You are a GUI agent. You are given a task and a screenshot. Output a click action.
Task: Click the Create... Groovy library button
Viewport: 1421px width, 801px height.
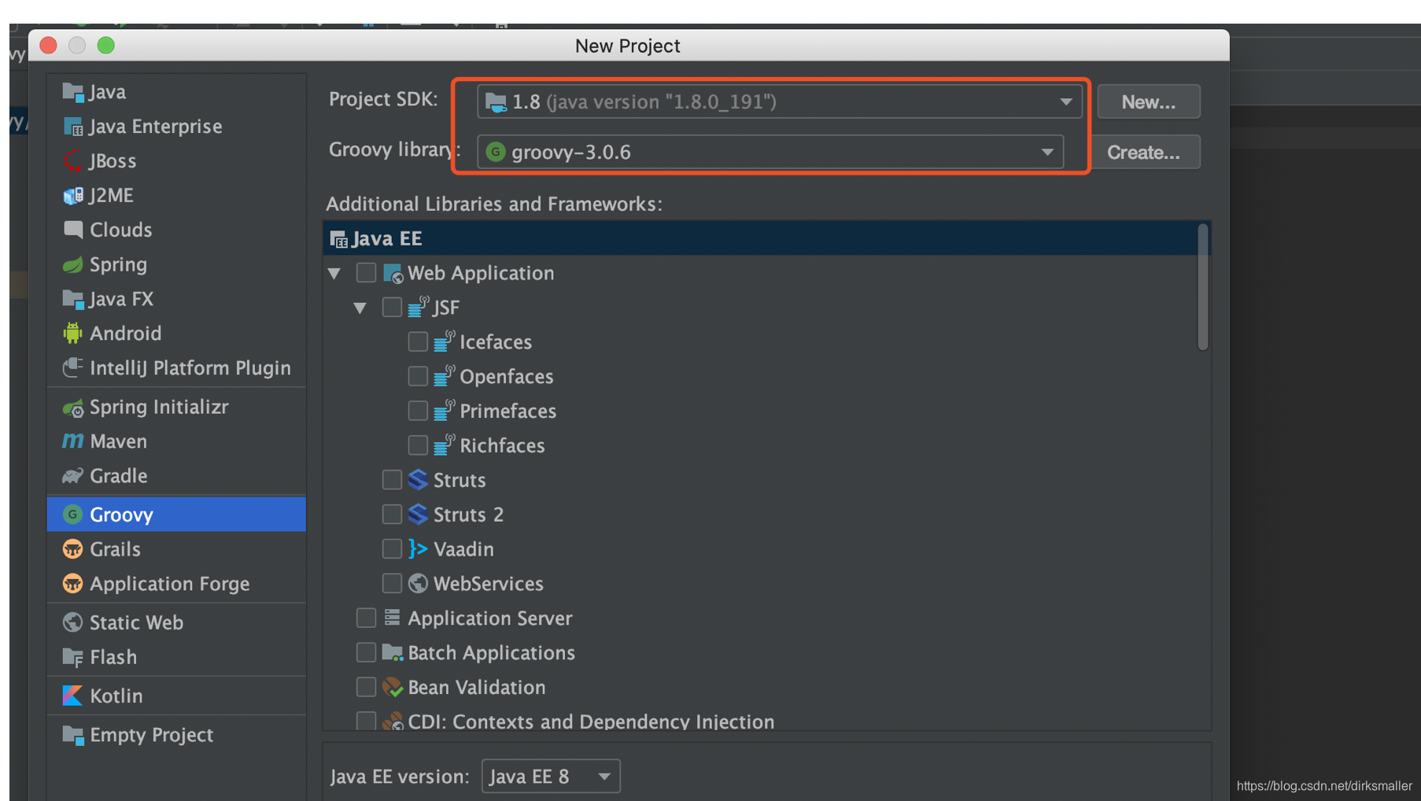coord(1144,152)
